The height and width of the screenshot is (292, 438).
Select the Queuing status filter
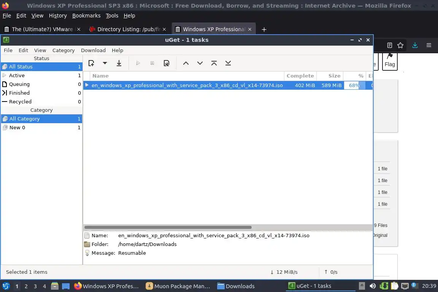(41, 84)
